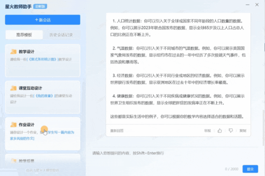Open the 课堂互动设计 template card

43,97
